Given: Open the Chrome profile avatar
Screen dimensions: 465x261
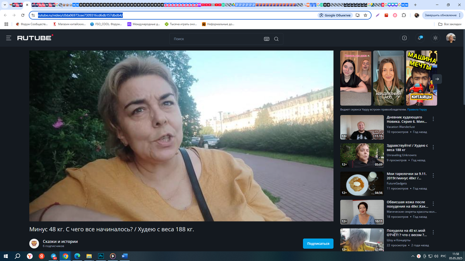Looking at the screenshot, I should point(417,15).
